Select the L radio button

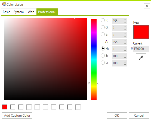click(103, 63)
